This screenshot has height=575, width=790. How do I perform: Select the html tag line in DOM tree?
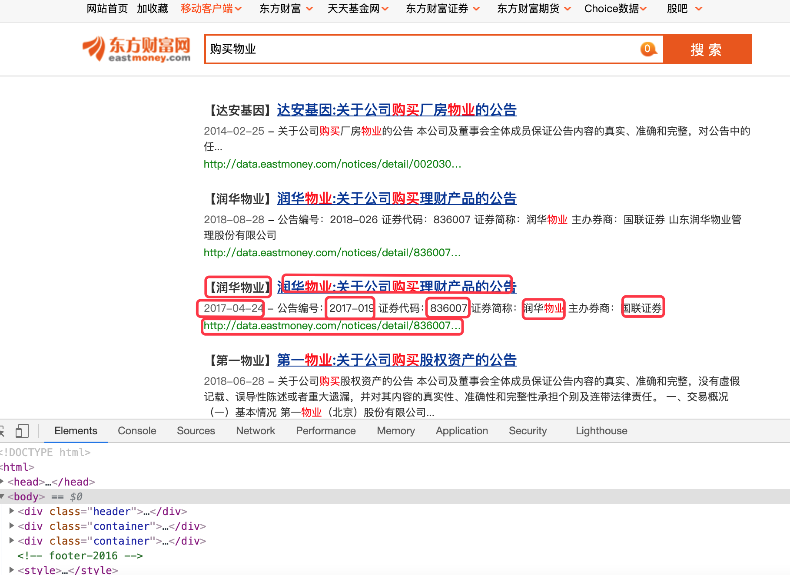pyautogui.click(x=17, y=467)
